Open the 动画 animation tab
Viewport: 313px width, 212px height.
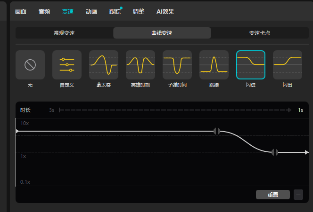[91, 11]
